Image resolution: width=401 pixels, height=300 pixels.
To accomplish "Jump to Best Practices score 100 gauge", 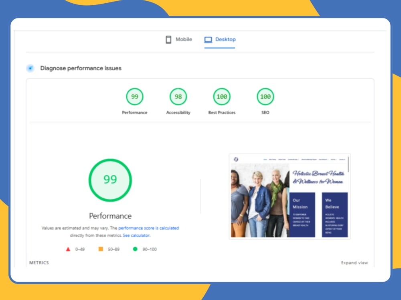I will pos(222,96).
